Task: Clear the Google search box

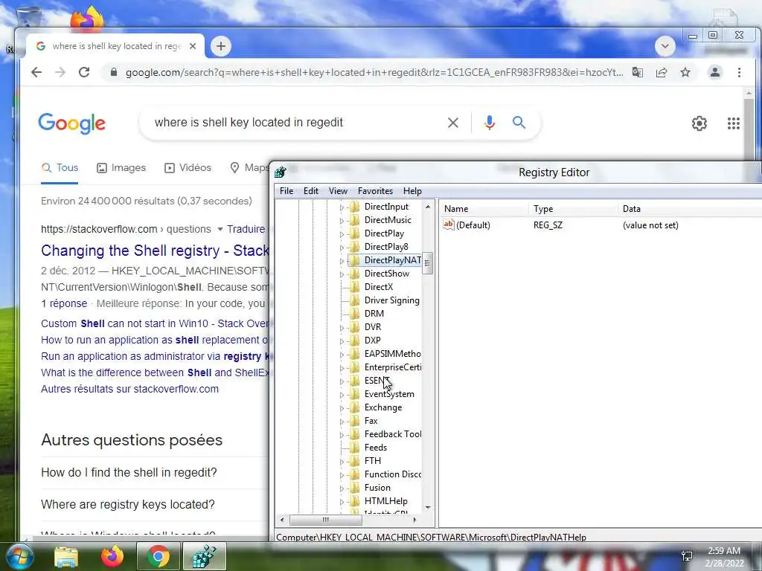Action: tap(453, 123)
